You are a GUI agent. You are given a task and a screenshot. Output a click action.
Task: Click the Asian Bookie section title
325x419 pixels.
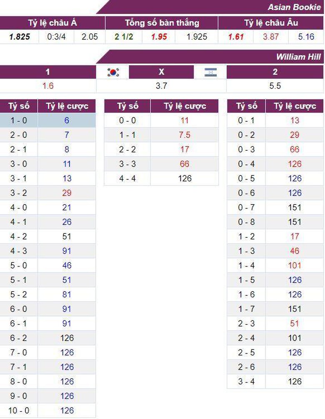(x=294, y=7)
